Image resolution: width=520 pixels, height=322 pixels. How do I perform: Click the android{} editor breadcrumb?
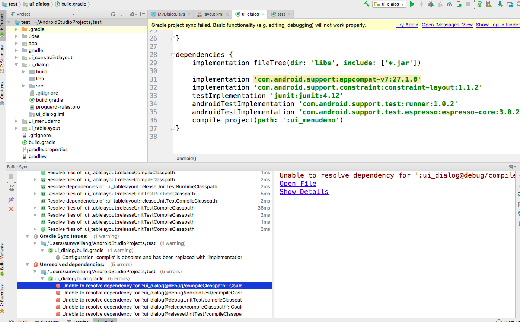click(186, 159)
